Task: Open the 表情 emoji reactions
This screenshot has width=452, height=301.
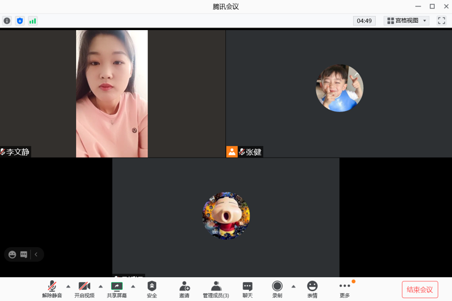Action: pyautogui.click(x=312, y=289)
